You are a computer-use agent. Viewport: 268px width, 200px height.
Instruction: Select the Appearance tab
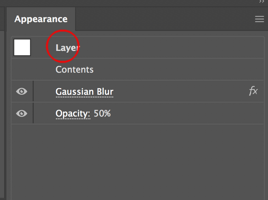click(41, 19)
